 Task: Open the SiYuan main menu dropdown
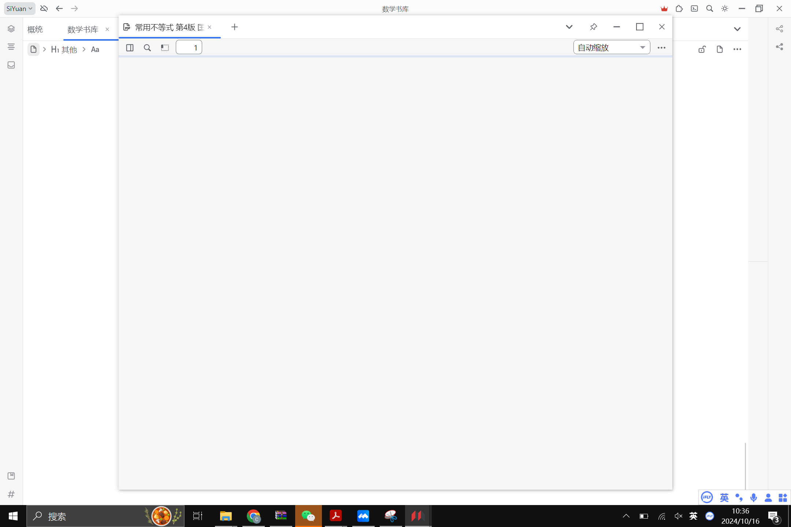pos(19,8)
